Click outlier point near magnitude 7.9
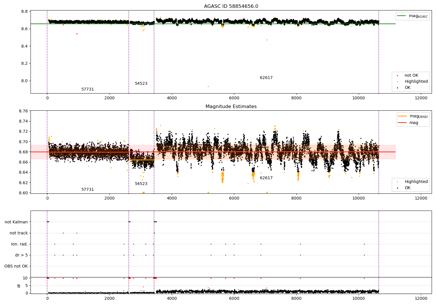 coord(208,86)
